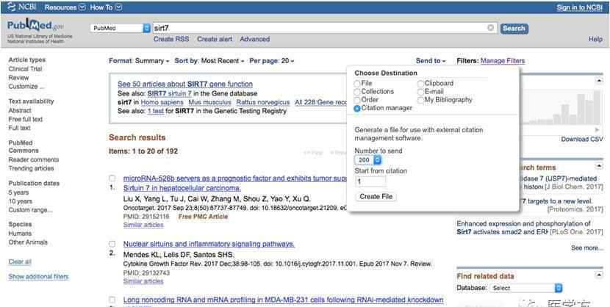Image resolution: width=610 pixels, height=307 pixels.
Task: Select Clipboard destination radio button
Action: (420, 84)
